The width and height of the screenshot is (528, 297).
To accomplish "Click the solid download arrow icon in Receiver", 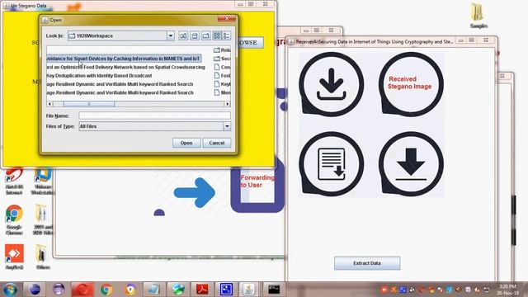I will tap(411, 164).
